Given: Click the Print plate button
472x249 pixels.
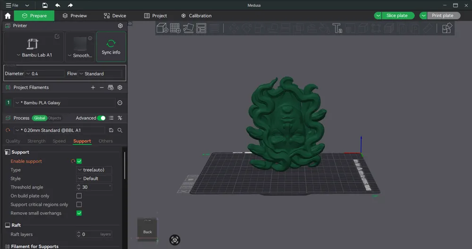Looking at the screenshot, I should pyautogui.click(x=444, y=16).
